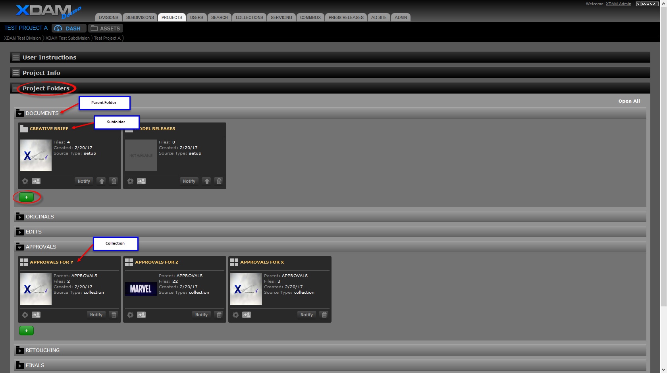Toggle the User Instructions panel open

coord(16,57)
